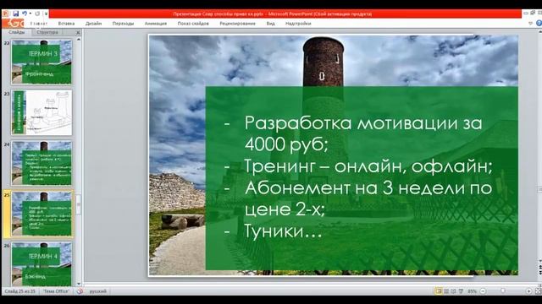Click the zoom percentage level
This screenshot has height=304, width=542.
pyautogui.click(x=472, y=291)
